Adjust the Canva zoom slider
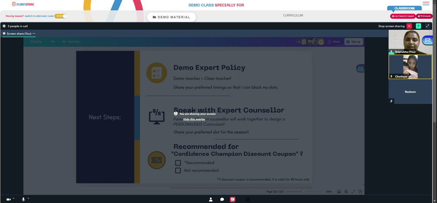 (x=304, y=192)
